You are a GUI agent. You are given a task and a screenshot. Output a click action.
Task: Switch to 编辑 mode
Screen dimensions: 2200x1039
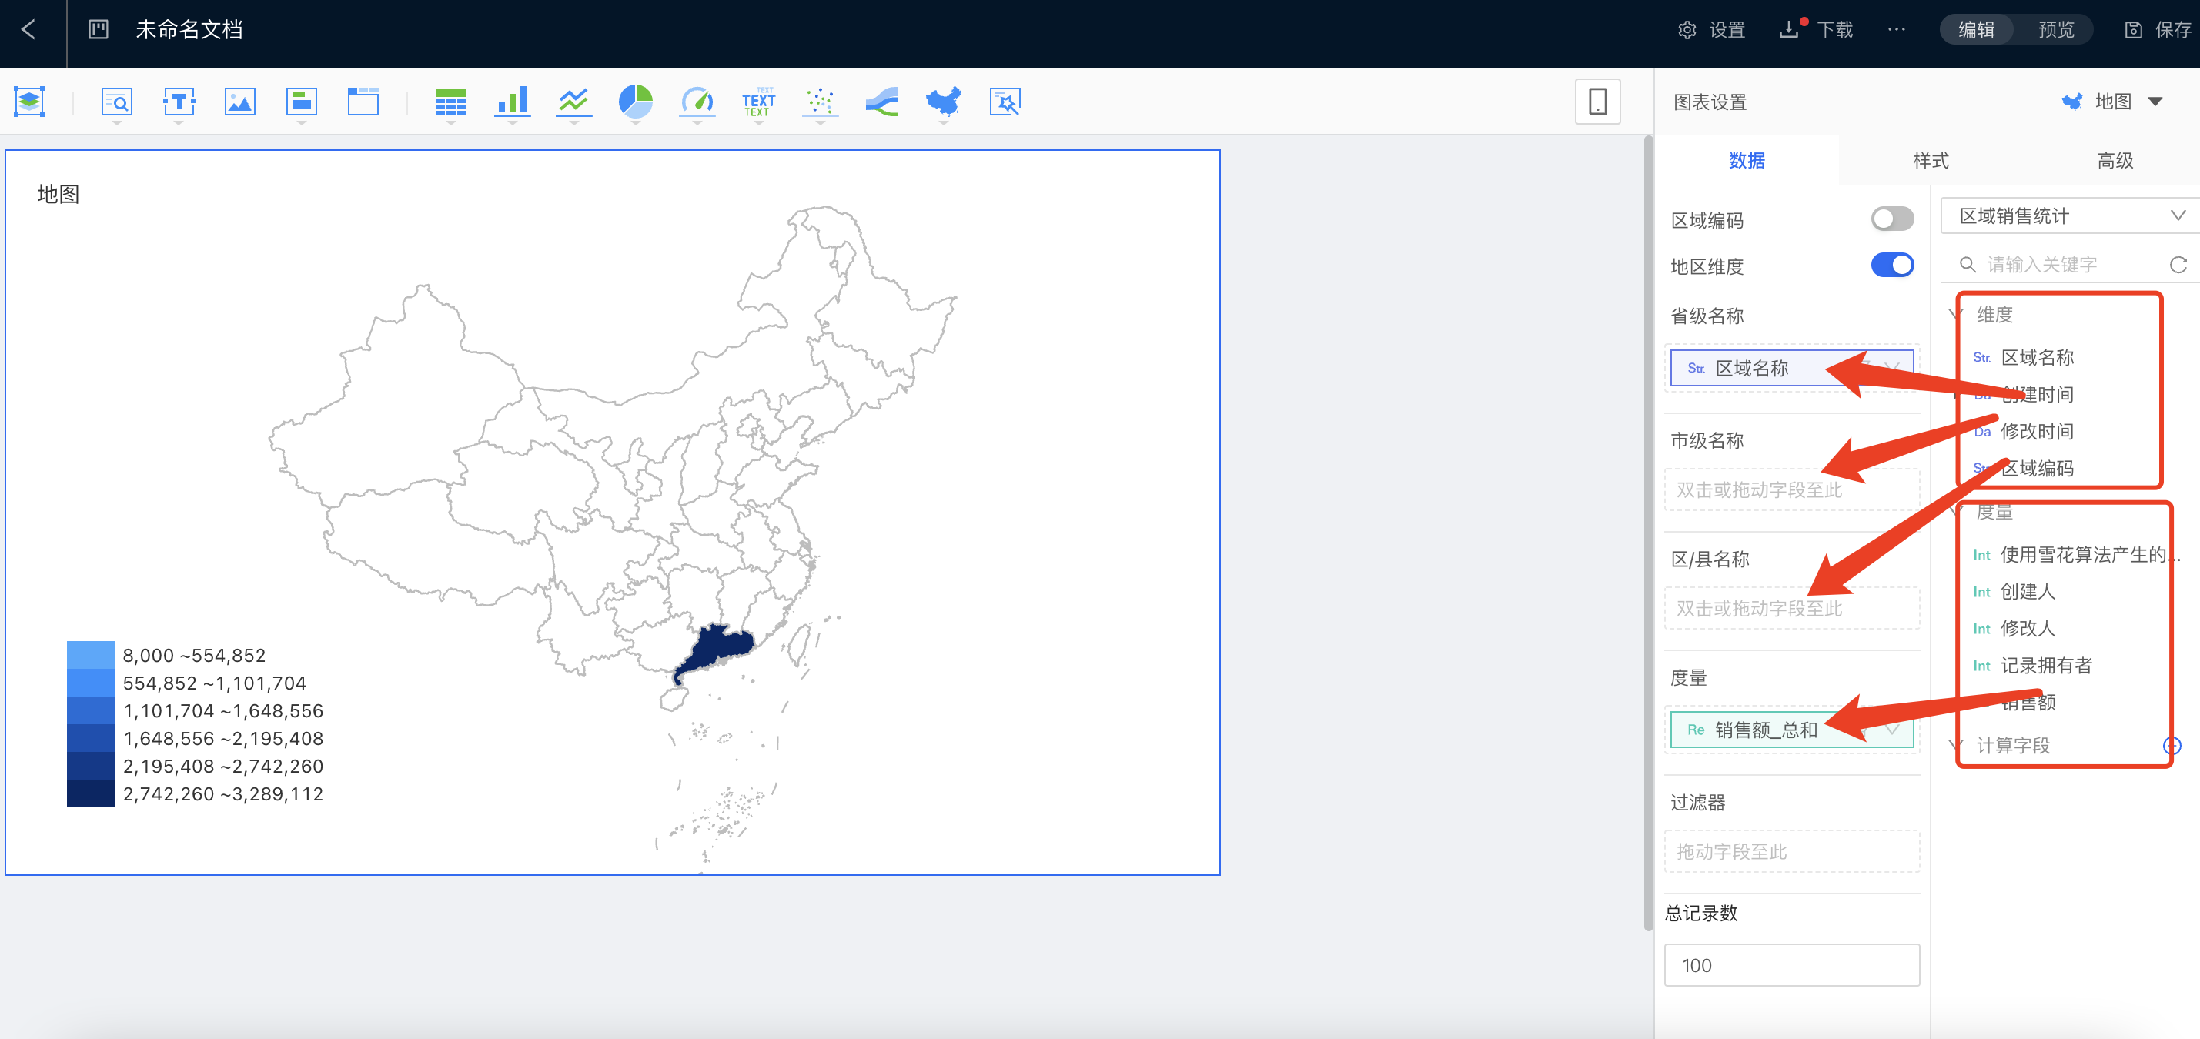click(x=1976, y=30)
